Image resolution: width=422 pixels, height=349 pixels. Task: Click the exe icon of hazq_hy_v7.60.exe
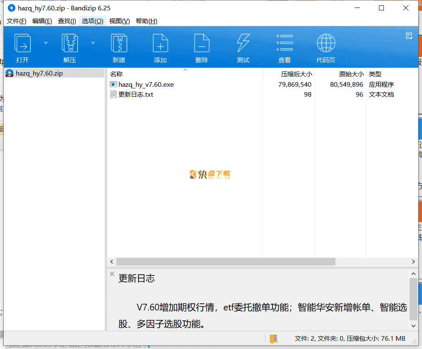[x=113, y=84]
